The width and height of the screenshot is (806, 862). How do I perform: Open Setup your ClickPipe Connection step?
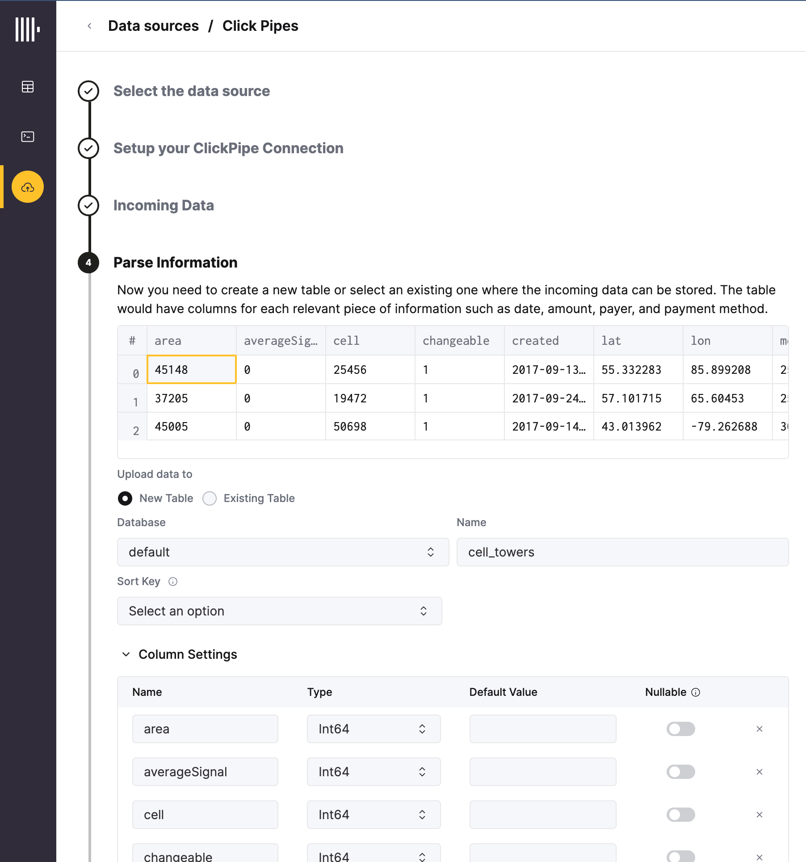tap(229, 148)
